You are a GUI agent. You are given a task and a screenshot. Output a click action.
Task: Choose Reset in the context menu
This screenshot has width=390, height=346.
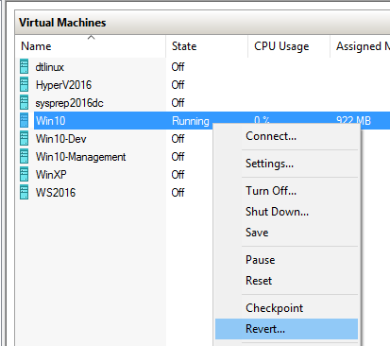point(286,281)
